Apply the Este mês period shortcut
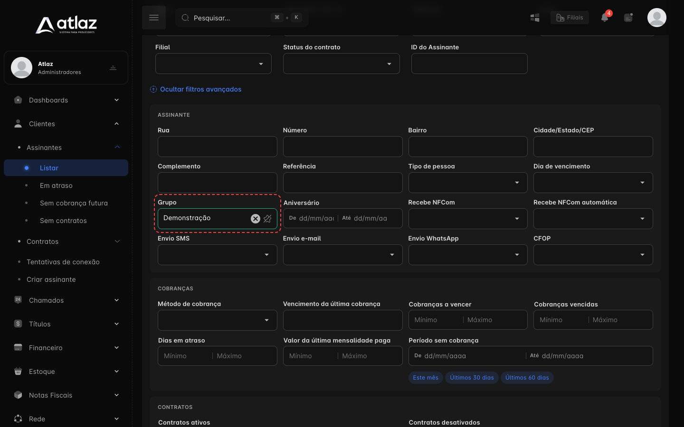This screenshot has height=427, width=684. pos(426,378)
